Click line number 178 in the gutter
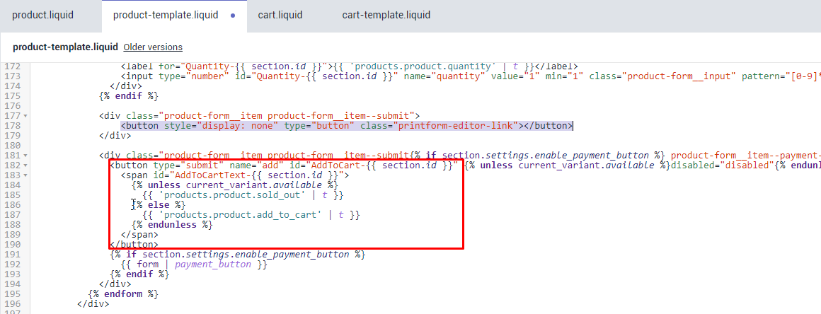This screenshot has width=821, height=314. [13, 125]
